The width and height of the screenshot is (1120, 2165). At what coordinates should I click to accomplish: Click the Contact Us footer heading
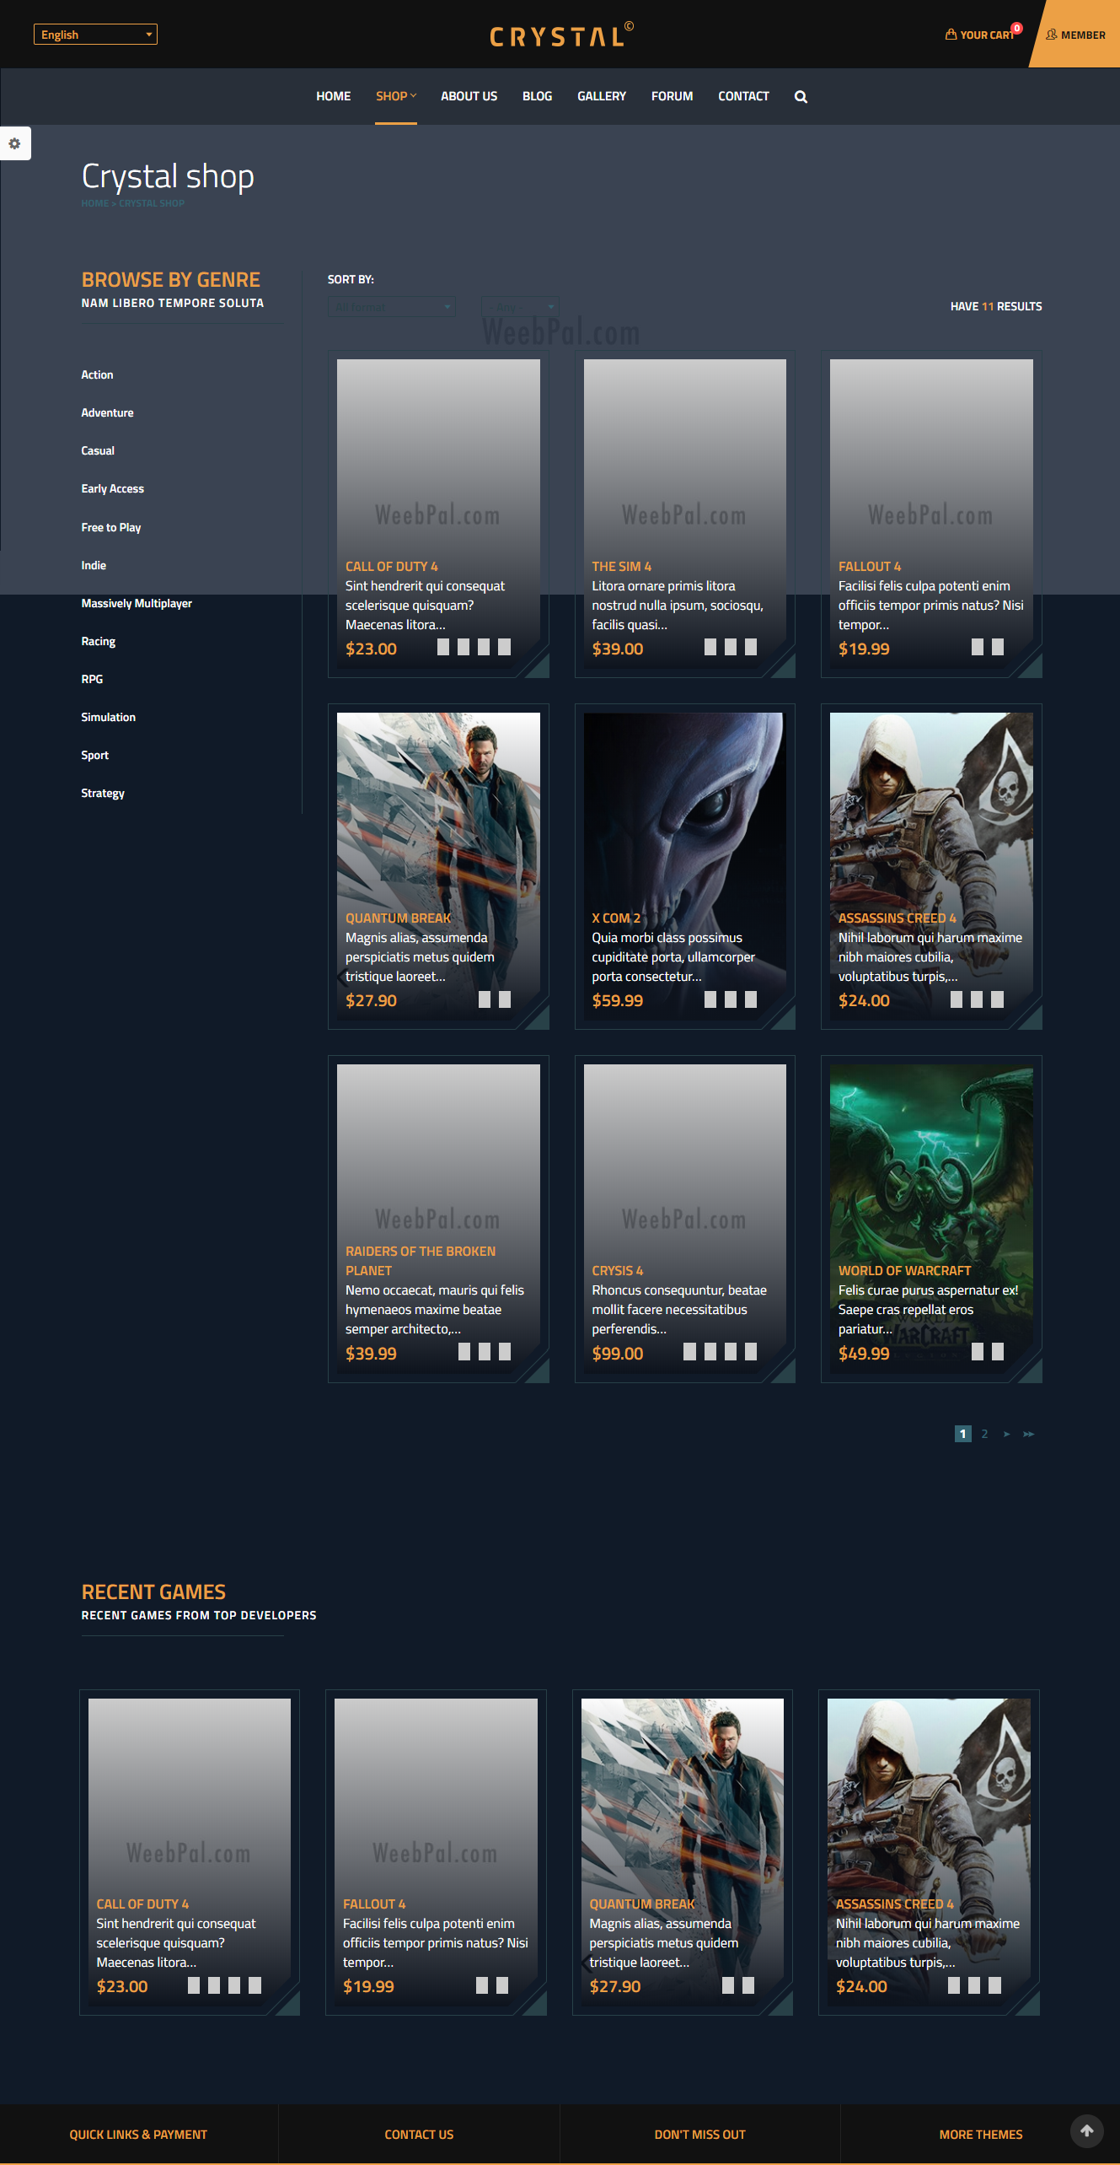coord(419,2135)
